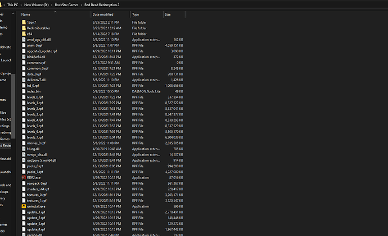Click the packs_0.rpf file icon
388x236 pixels.
(x=24, y=166)
